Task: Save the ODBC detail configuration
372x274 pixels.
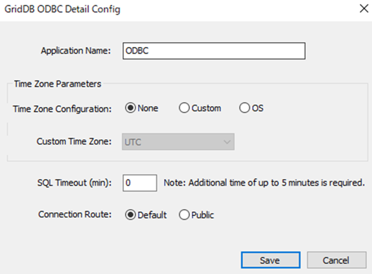Action: click(x=270, y=260)
